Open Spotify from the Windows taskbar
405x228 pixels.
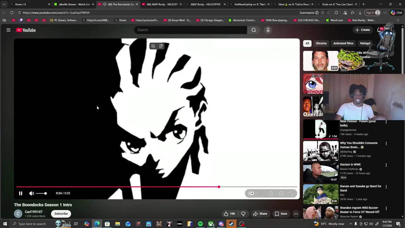pos(200,224)
